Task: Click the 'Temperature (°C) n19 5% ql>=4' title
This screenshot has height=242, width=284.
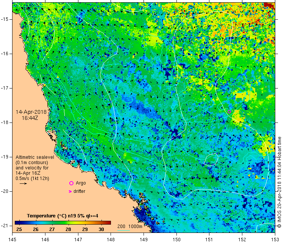Action: pyautogui.click(x=62, y=216)
